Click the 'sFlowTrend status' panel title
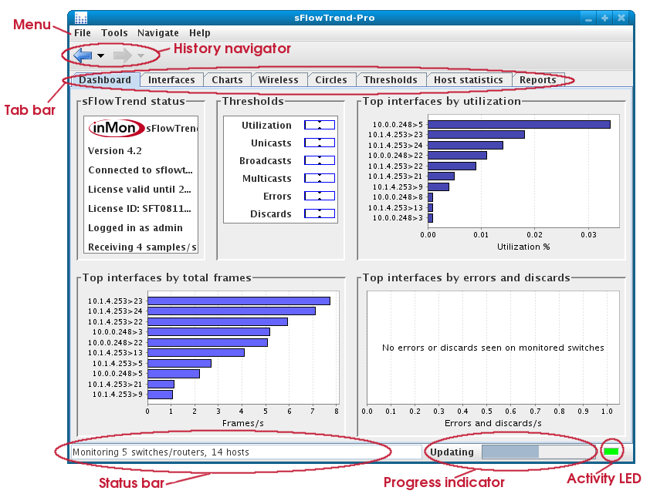Screen dimensions: 650x494 134,102
